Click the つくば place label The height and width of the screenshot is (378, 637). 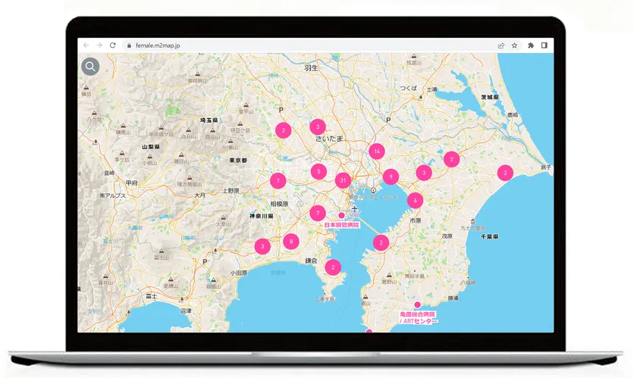[x=408, y=88]
